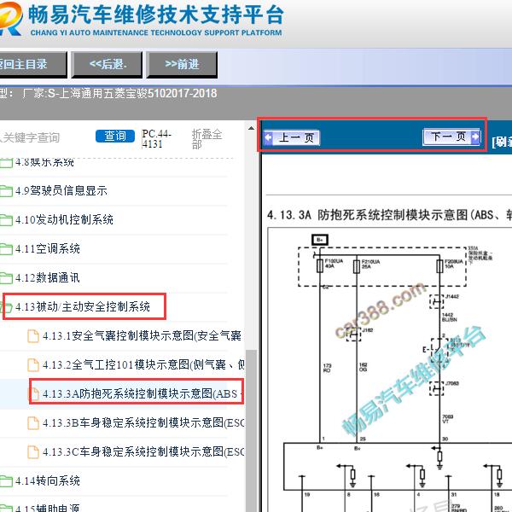Select 4.11空调系统 label
Image resolution: width=512 pixels, height=512 pixels.
click(x=48, y=249)
